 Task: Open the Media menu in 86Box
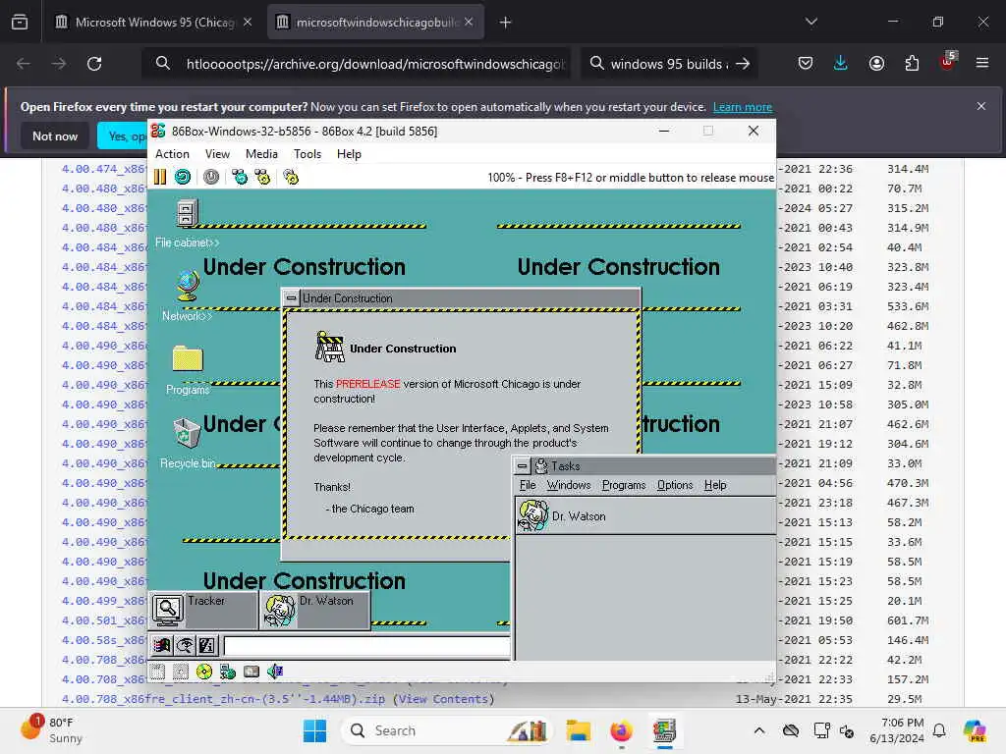pyautogui.click(x=261, y=154)
